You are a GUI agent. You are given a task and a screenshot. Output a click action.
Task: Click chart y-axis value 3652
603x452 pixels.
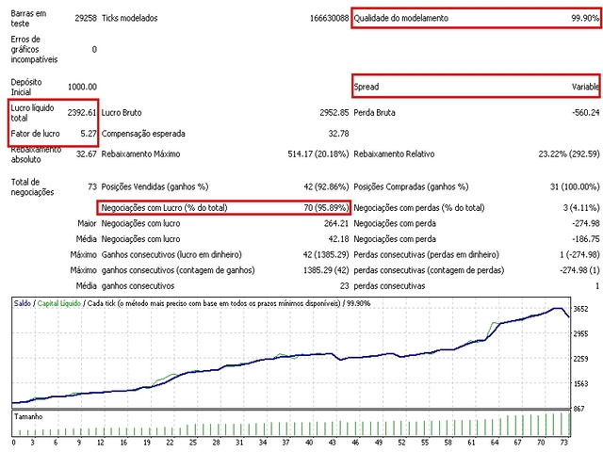click(x=580, y=309)
